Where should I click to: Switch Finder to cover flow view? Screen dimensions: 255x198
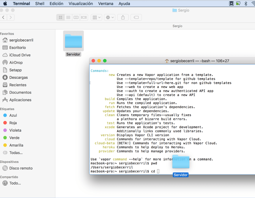(x=84, y=17)
